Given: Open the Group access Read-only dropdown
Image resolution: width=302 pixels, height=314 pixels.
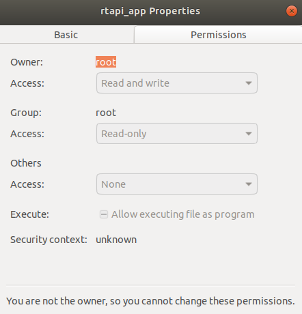Looking at the screenshot, I should pyautogui.click(x=177, y=134).
